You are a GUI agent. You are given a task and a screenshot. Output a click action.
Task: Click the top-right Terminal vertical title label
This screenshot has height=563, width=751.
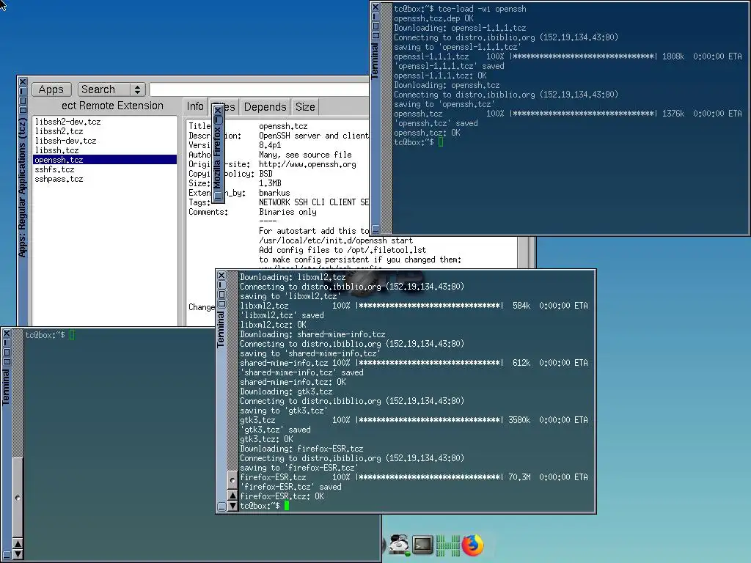pos(375,60)
